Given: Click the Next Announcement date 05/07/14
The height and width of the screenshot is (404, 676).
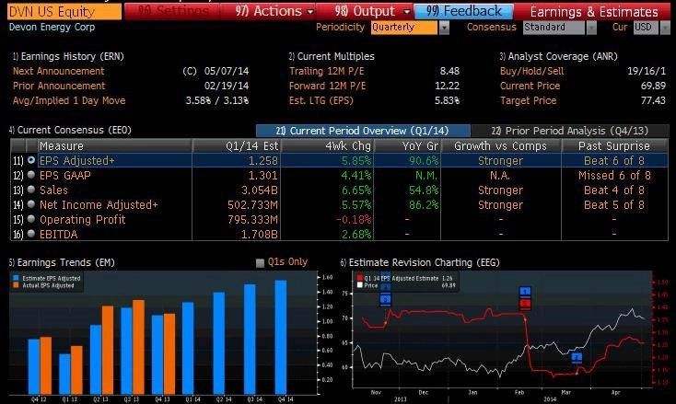Looking at the screenshot, I should [227, 71].
